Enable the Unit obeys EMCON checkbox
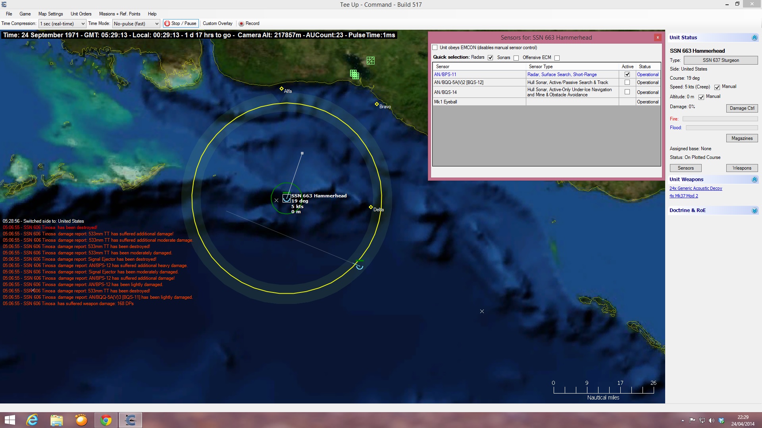Viewport: 762px width, 428px height. pyautogui.click(x=435, y=48)
